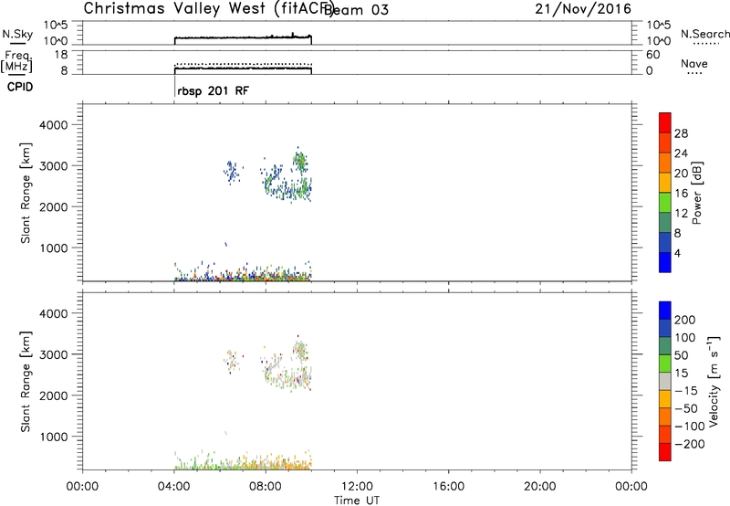Click the "28" tick on the Power colorbar

pos(681,133)
